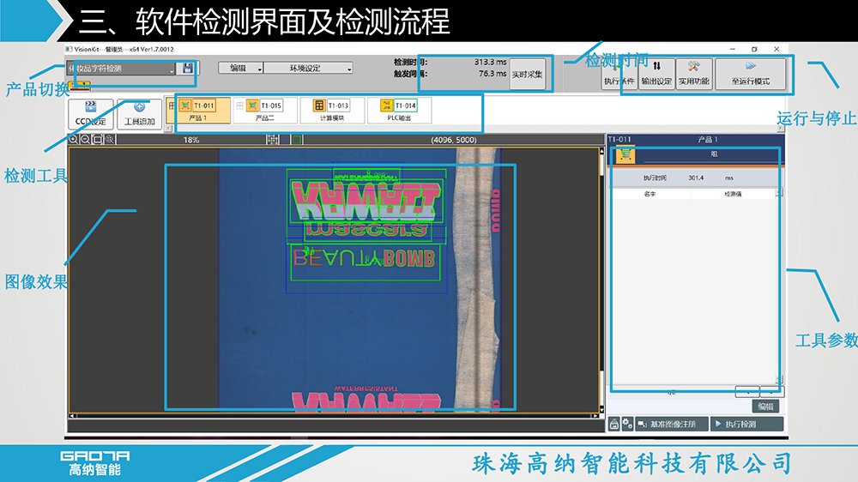Open CCD设定 camera settings
Image resolution: width=858 pixels, height=482 pixels.
(90, 112)
